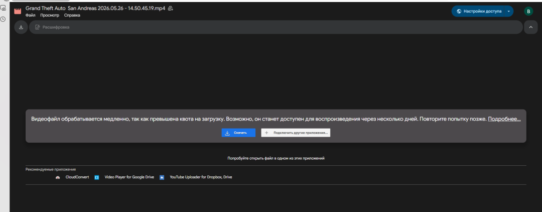Image resolution: width=542 pixels, height=212 pixels.
Task: Open the file with CloudConvert
Action: tap(77, 177)
